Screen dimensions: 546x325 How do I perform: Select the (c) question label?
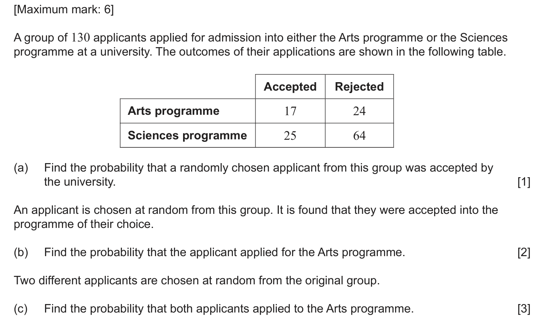pyautogui.click(x=21, y=309)
